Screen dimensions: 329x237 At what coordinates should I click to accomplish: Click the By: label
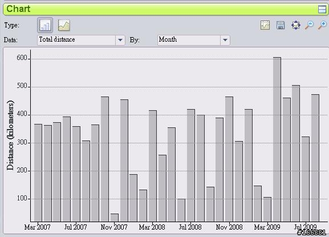click(x=135, y=40)
